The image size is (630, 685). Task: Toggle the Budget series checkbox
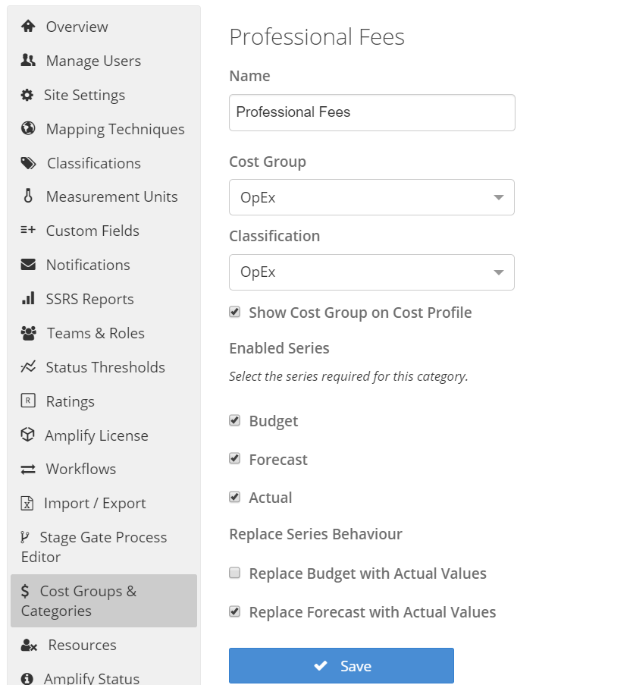(235, 421)
